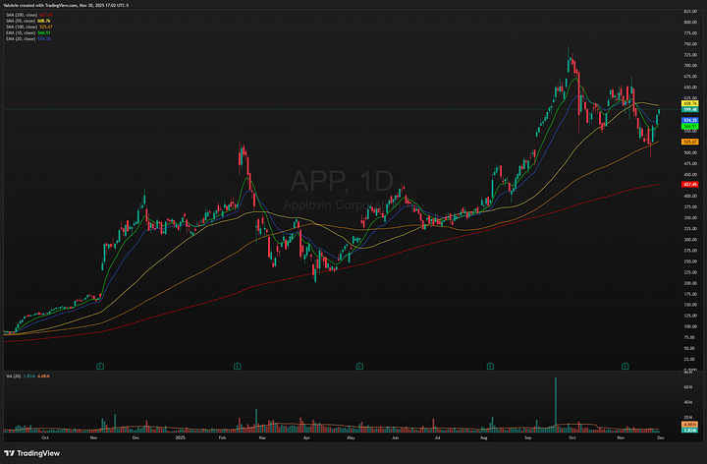Screen dimensions: 707x464
Task: Click the TradingView logo at bottom left
Action: tap(31, 453)
